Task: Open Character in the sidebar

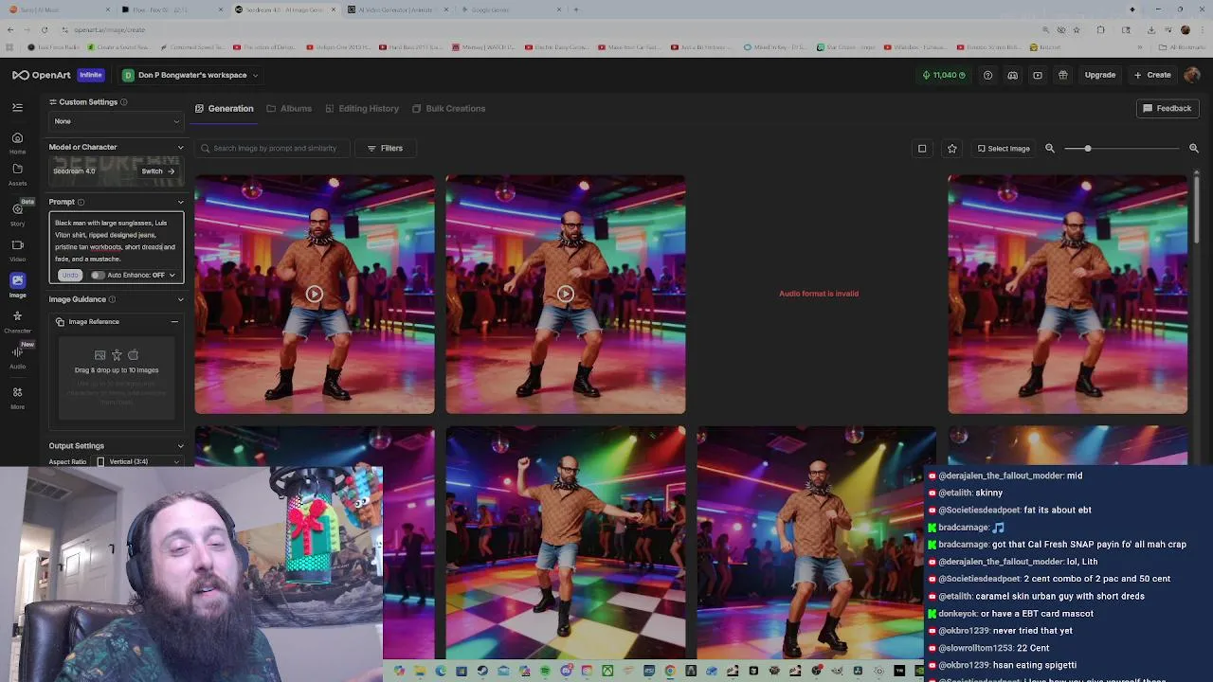Action: point(17,321)
